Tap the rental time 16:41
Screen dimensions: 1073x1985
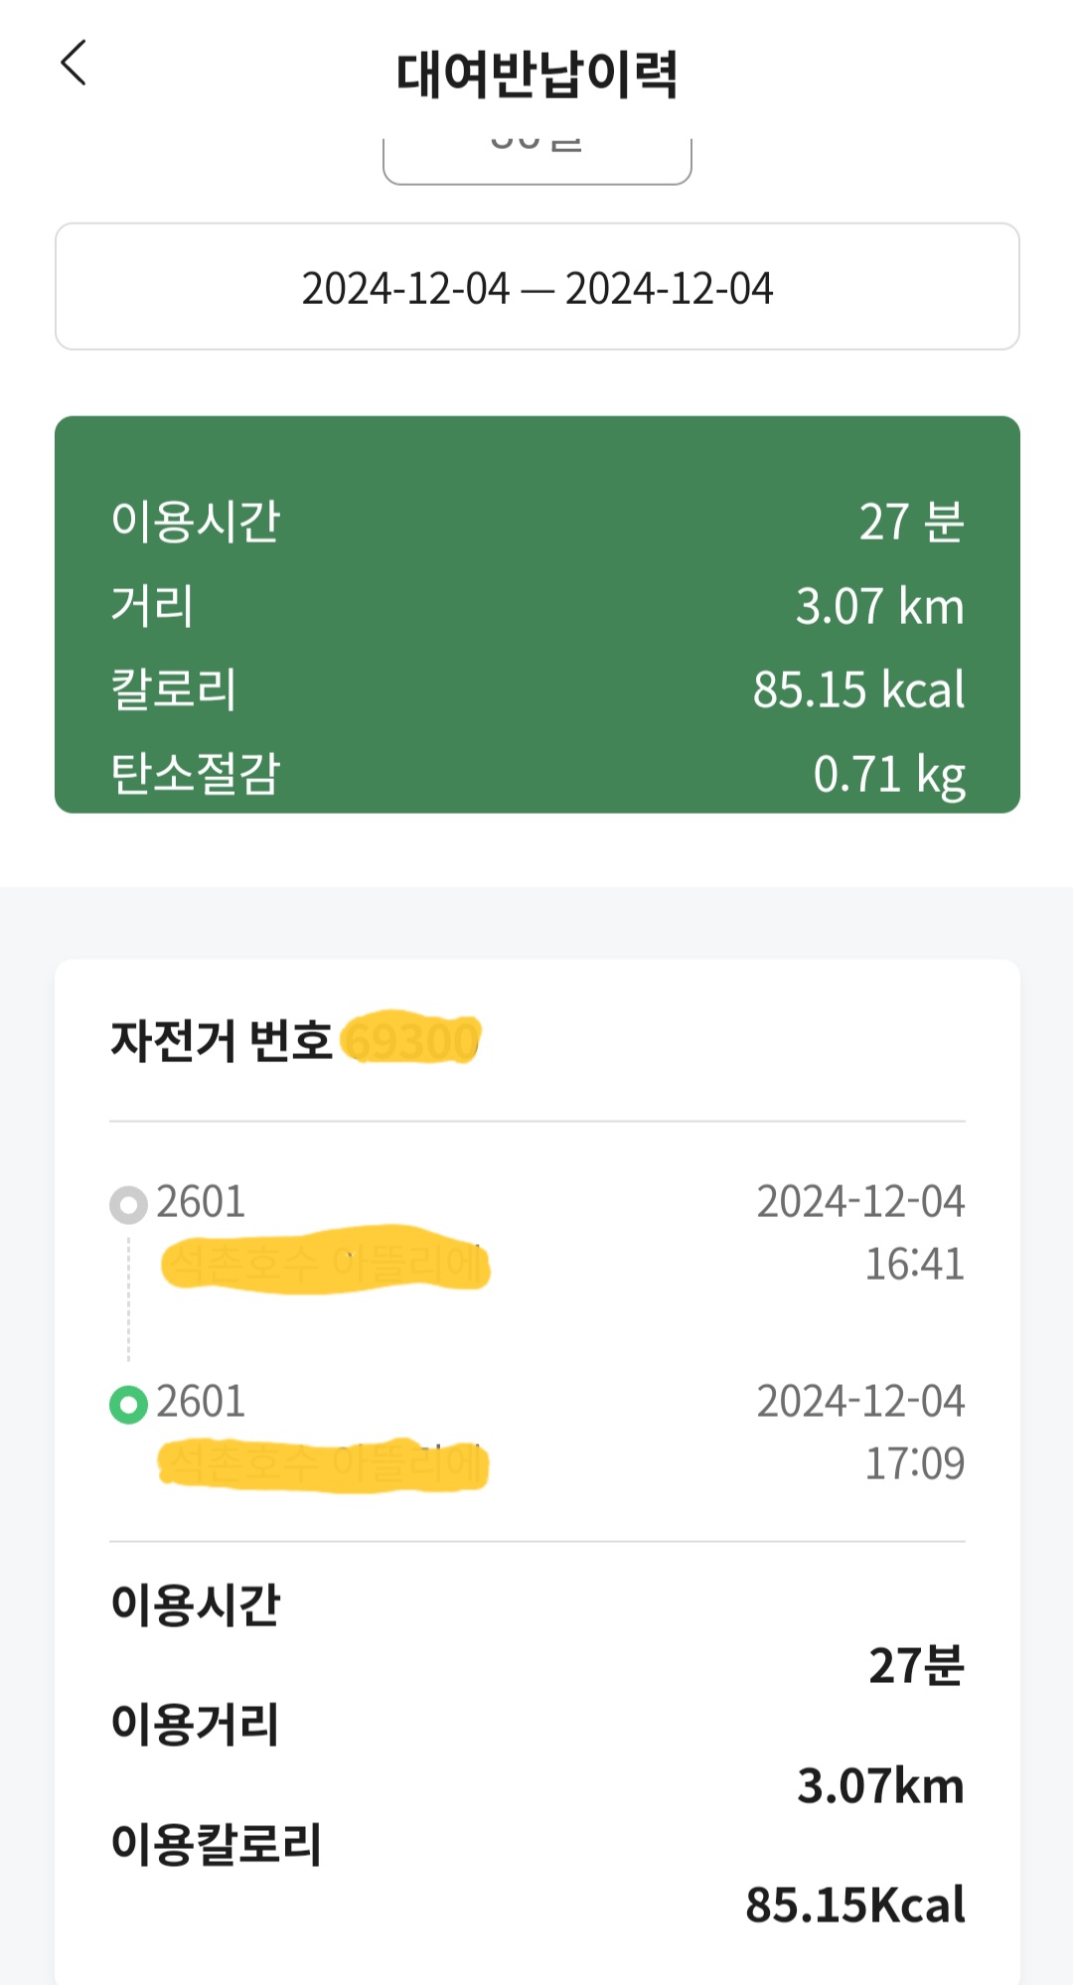pos(914,1264)
